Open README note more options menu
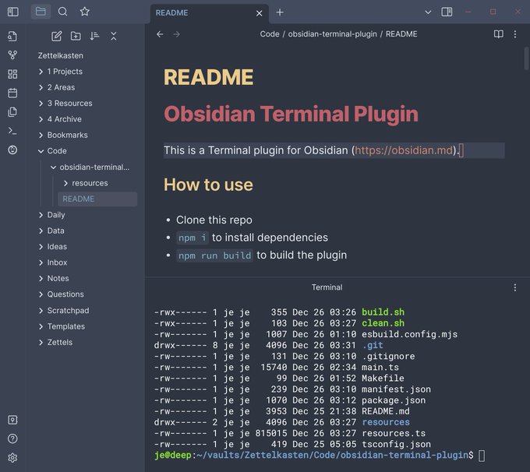530x472 pixels. (514, 34)
